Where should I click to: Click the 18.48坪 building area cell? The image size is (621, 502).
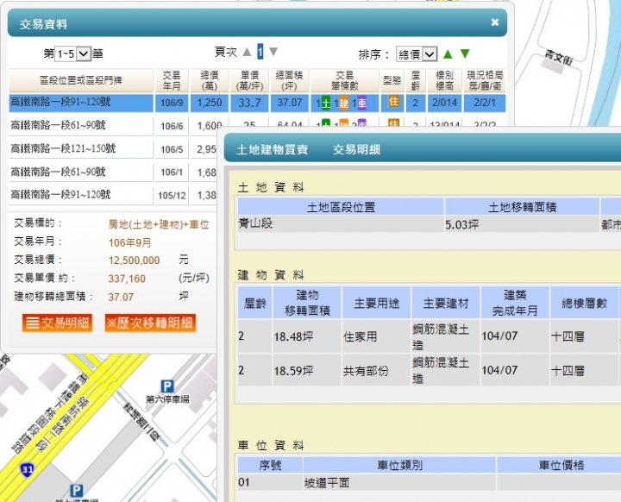307,336
